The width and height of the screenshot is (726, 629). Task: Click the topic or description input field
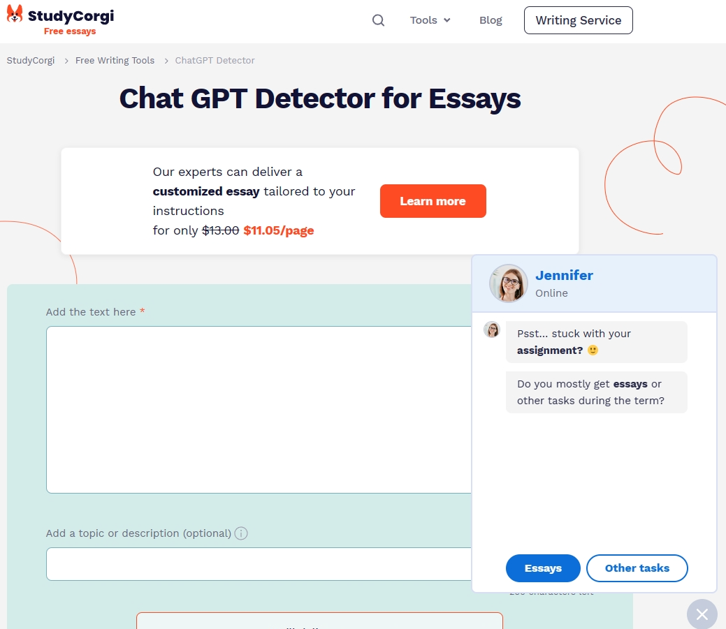tap(259, 564)
